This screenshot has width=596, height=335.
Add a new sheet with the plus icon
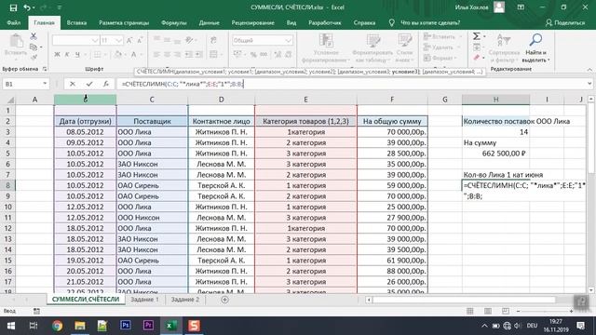[x=224, y=300]
